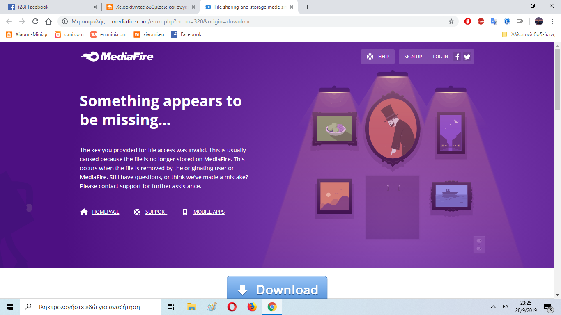Open the Google Translate extension
Viewport: 561px width, 315px height.
point(494,21)
